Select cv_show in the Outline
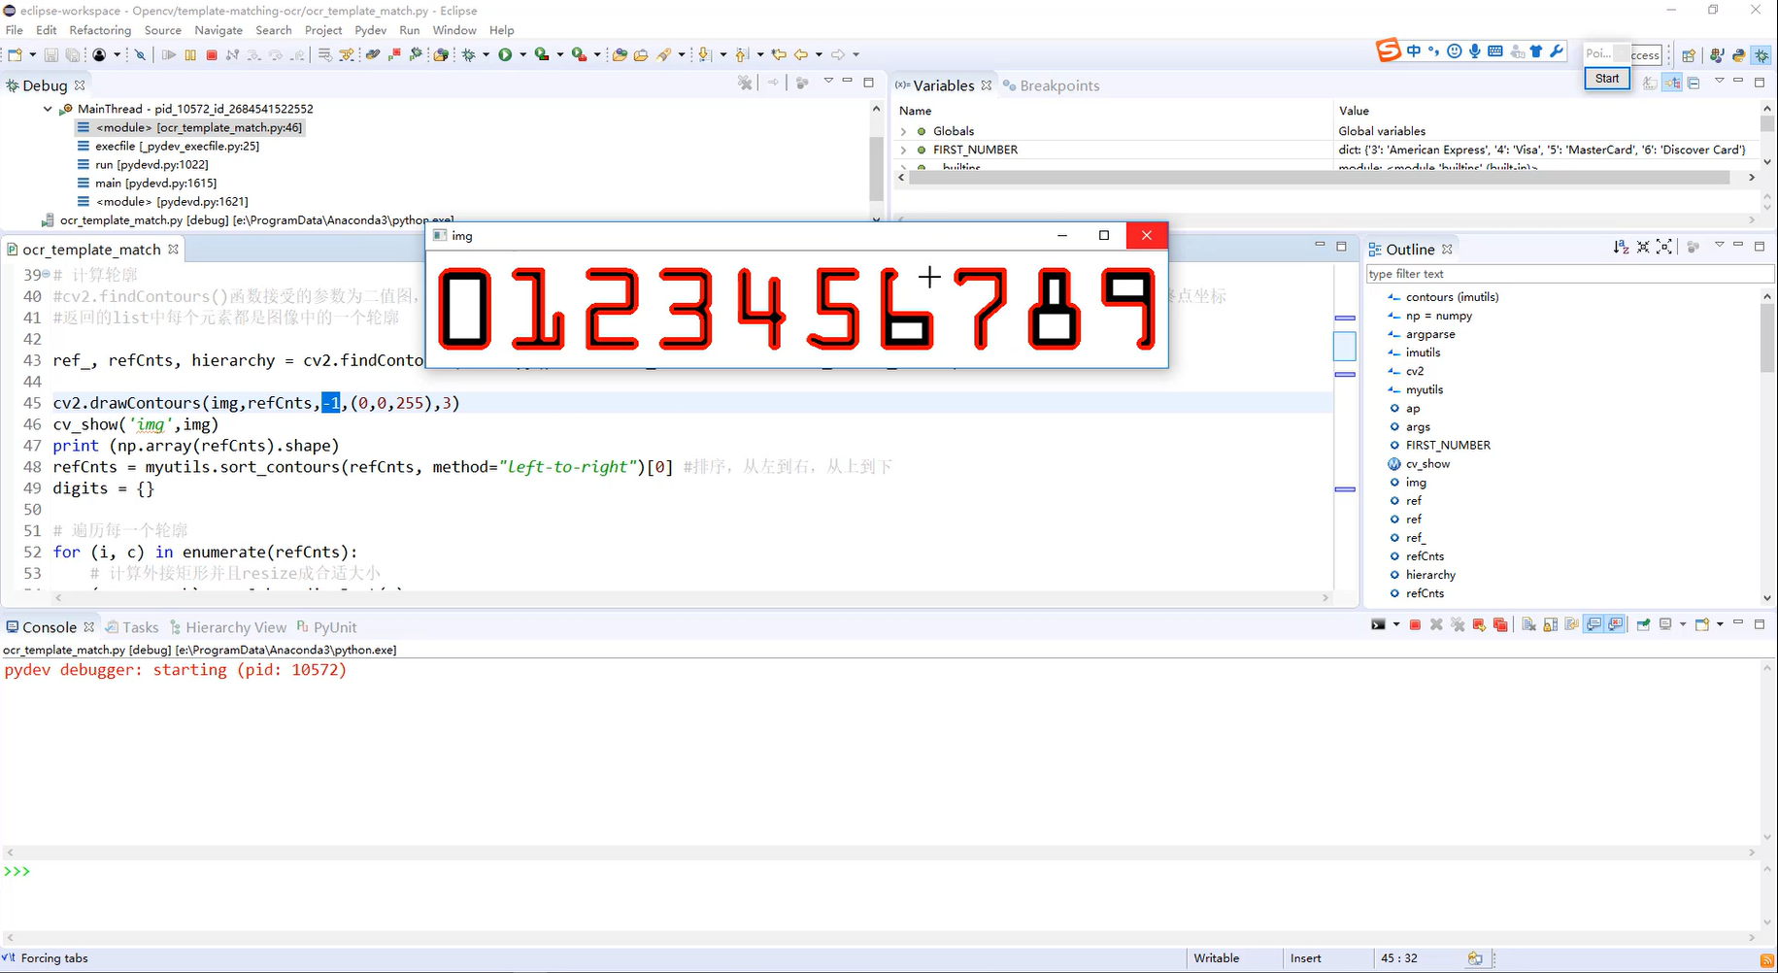Viewport: 1778px width, 973px height. [1427, 463]
